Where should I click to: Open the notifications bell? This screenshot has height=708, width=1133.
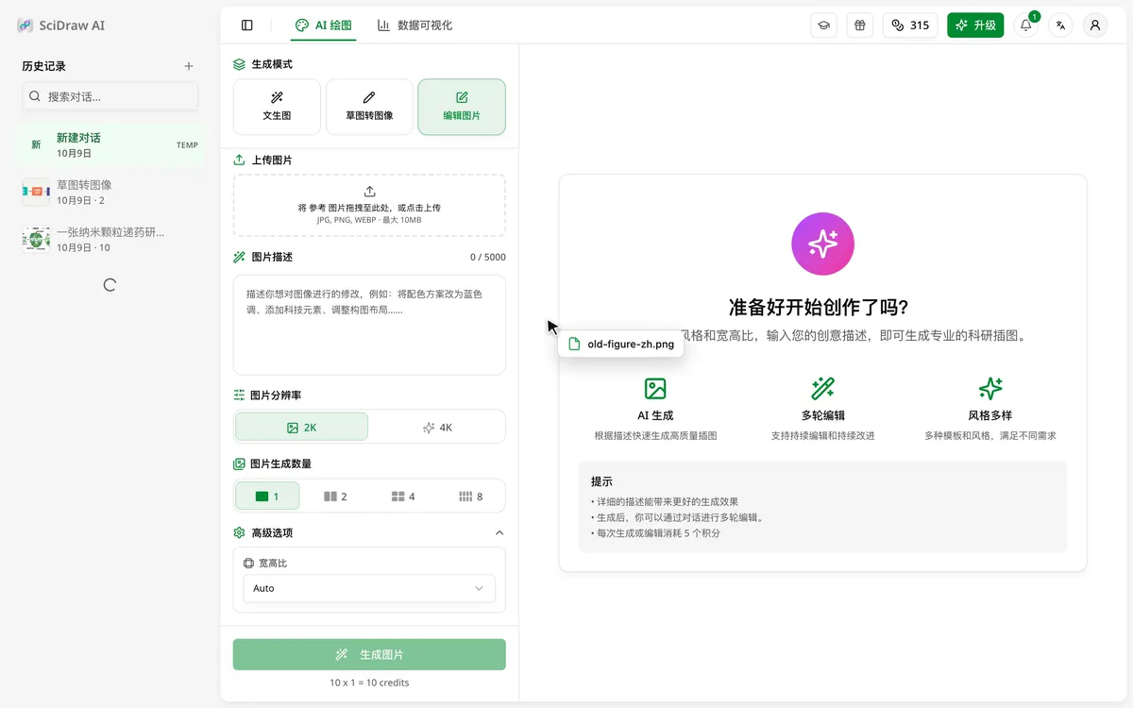(1026, 25)
